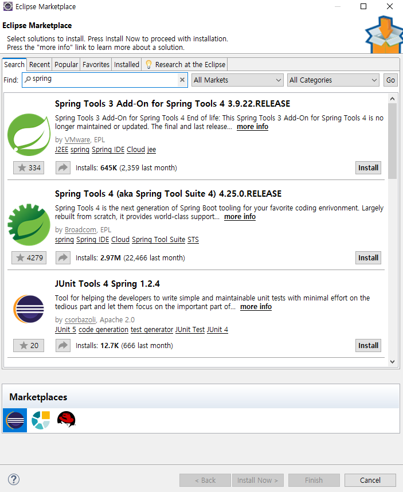Image resolution: width=403 pixels, height=492 pixels.
Task: Open the All Categories dropdown
Action: coord(333,80)
